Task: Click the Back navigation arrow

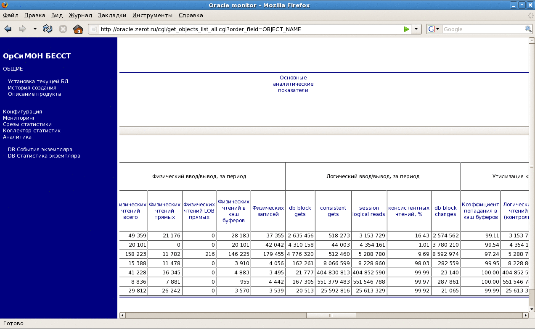Action: 8,29
